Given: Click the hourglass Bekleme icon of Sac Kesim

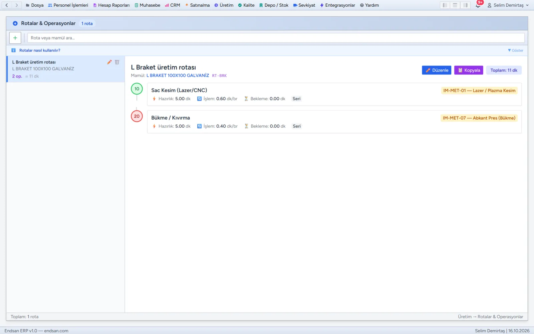Looking at the screenshot, I should [246, 99].
